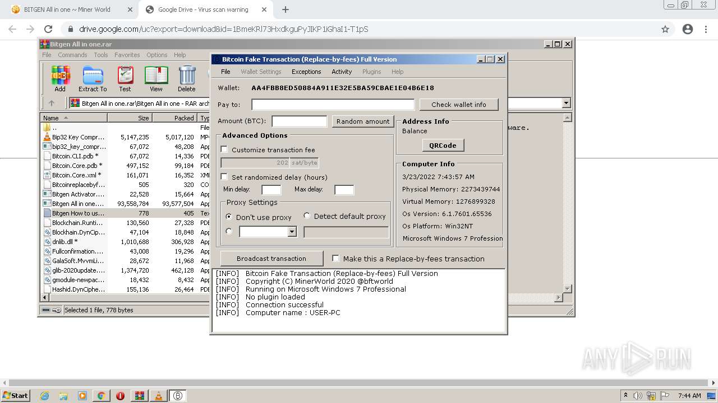This screenshot has height=403, width=718.
Task: Click the Test archive icon
Action: coord(125,78)
